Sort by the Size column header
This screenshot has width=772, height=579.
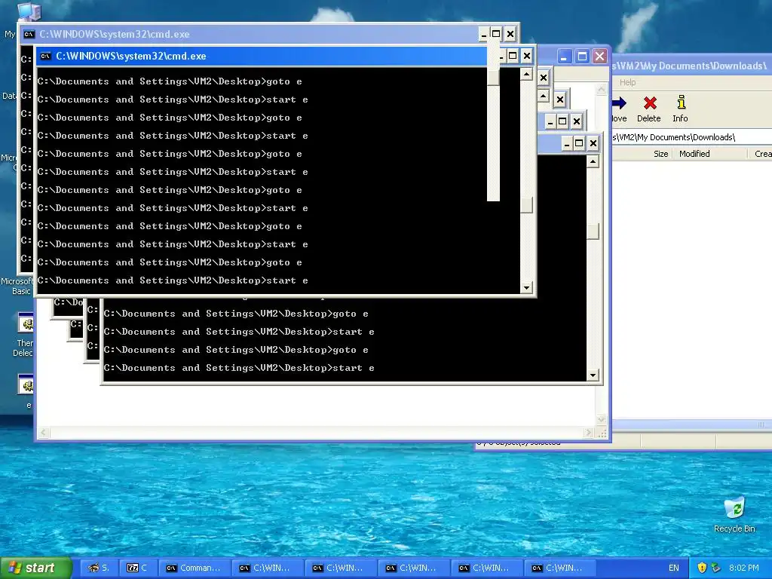642,154
